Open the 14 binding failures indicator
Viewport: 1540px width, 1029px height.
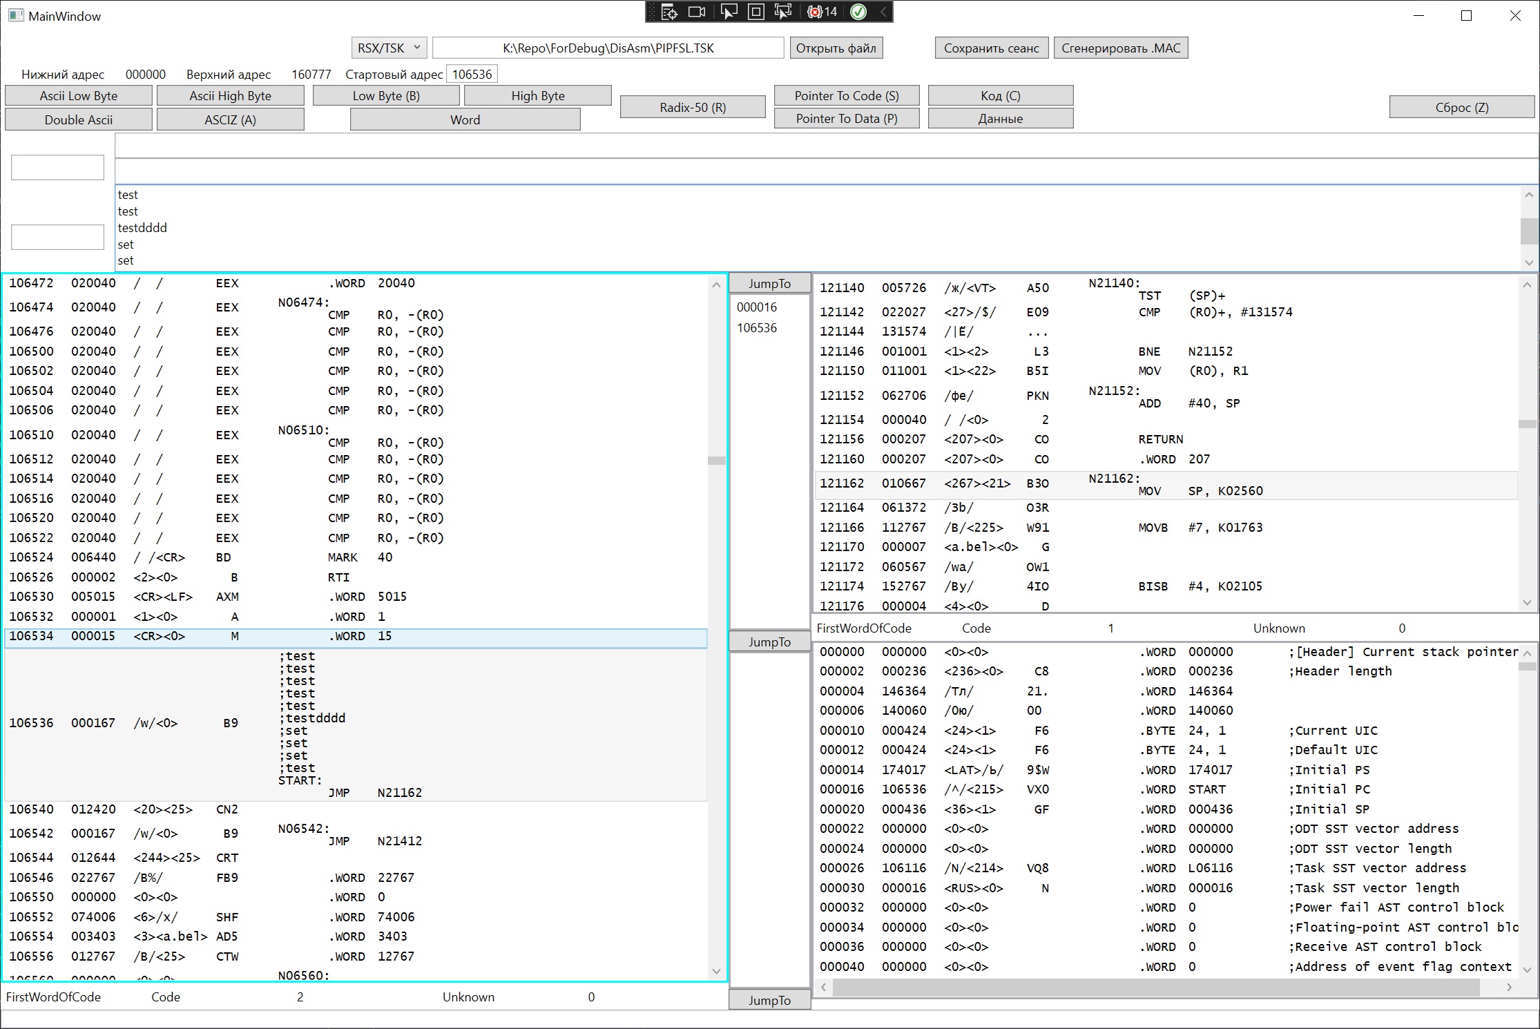[822, 12]
